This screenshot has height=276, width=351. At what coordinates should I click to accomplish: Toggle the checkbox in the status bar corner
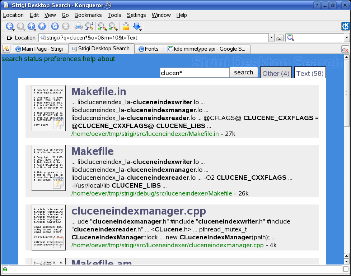tap(346, 269)
